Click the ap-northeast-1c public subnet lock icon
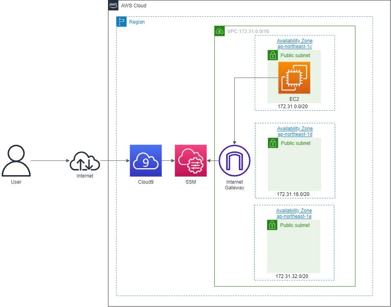The height and width of the screenshot is (307, 391). point(273,55)
